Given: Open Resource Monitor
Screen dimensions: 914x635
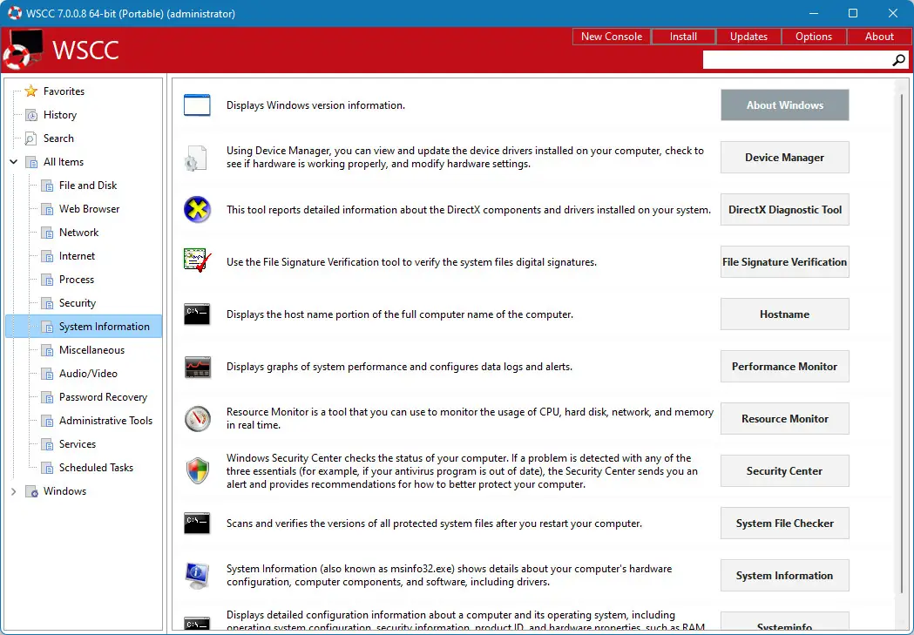Looking at the screenshot, I should (x=784, y=418).
